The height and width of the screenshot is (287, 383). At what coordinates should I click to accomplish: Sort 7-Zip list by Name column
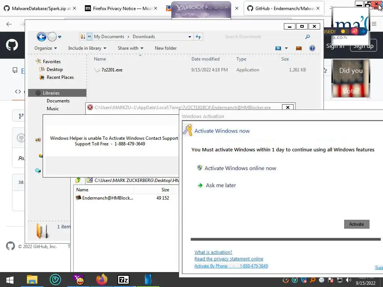(82, 189)
